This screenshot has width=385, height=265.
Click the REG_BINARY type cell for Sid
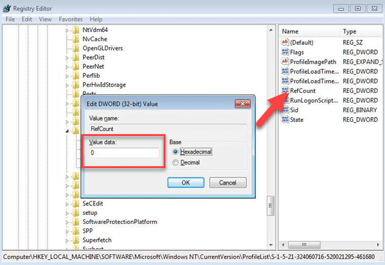[360, 110]
